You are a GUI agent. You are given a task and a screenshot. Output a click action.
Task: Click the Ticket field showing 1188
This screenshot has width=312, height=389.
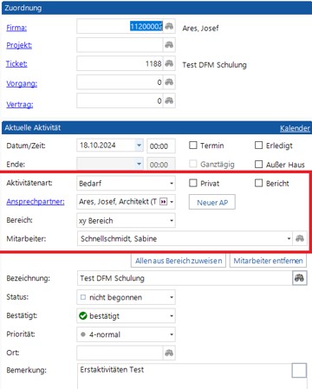pos(120,63)
